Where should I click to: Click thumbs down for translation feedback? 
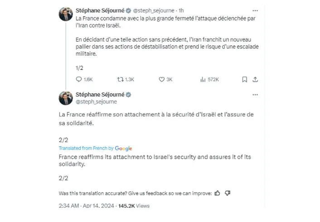pyautogui.click(x=228, y=193)
